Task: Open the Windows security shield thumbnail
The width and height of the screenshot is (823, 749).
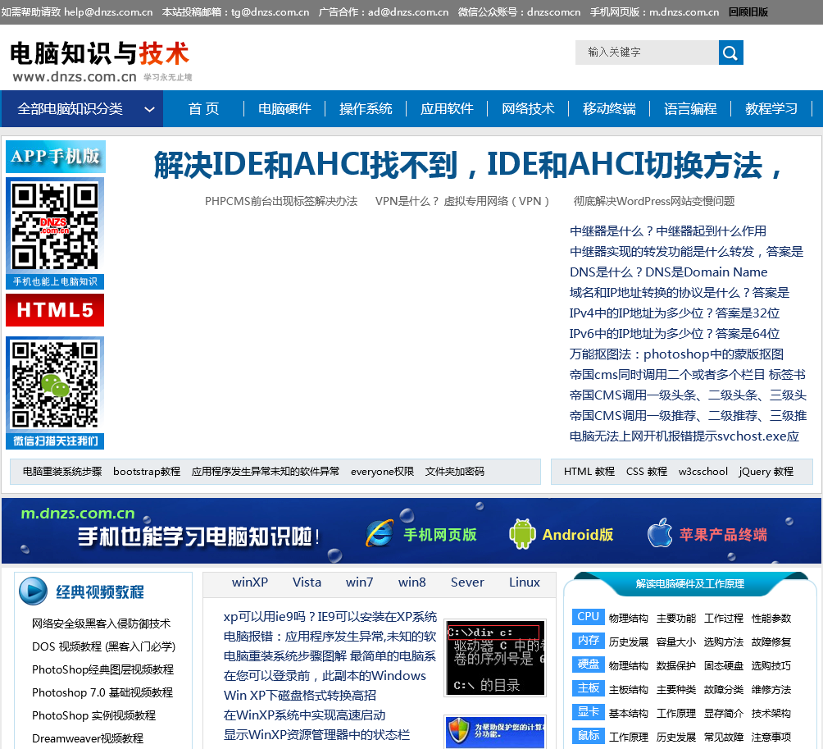Action: pos(495,731)
